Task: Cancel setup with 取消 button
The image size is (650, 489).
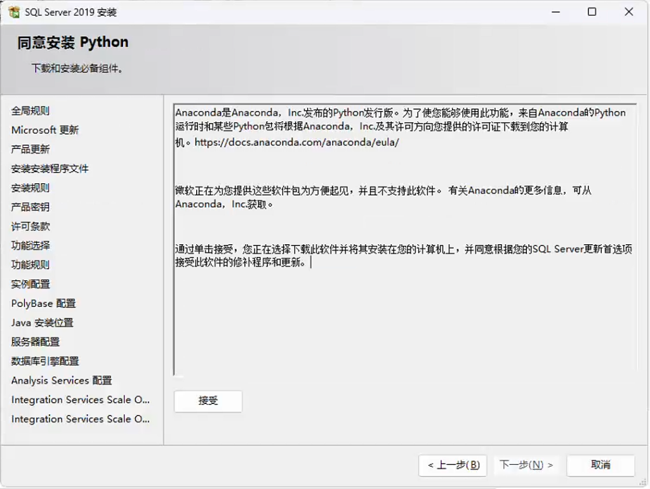Action: click(x=600, y=466)
